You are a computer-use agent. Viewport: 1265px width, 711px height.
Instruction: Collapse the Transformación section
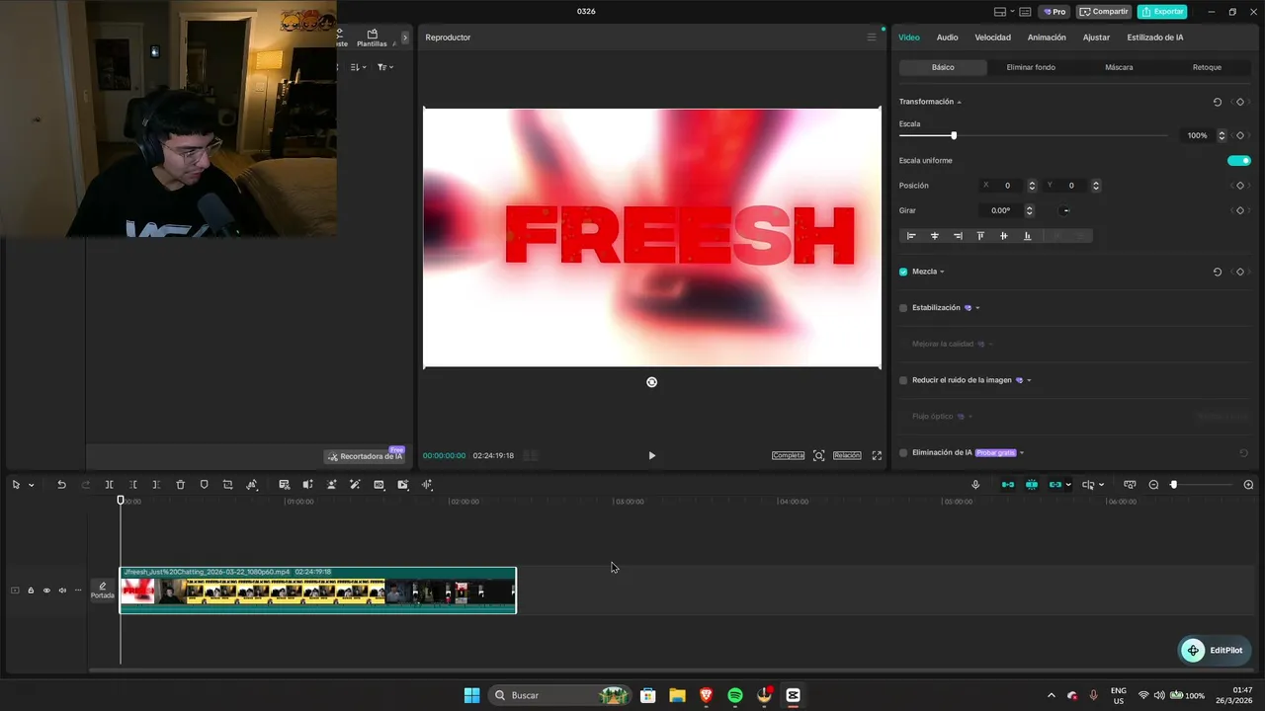pos(959,103)
